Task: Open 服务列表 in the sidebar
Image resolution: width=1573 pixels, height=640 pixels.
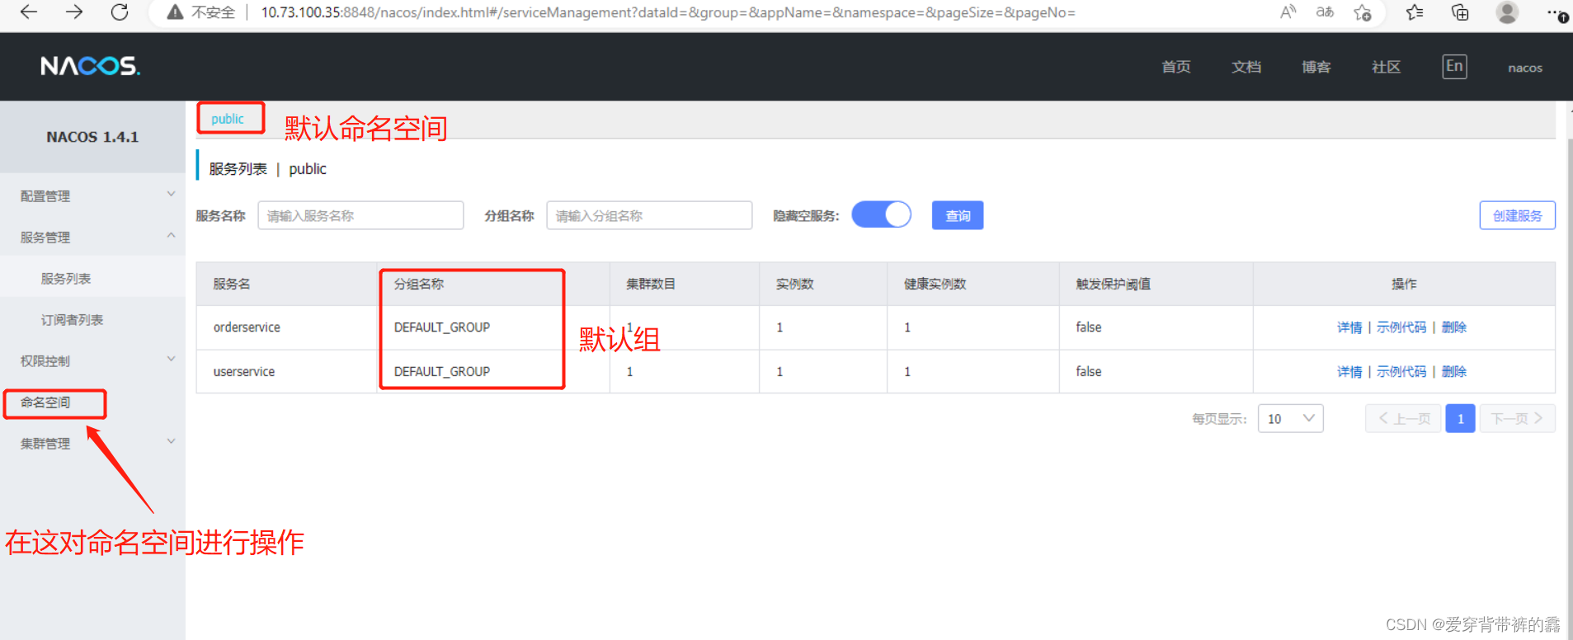Action: (x=66, y=278)
